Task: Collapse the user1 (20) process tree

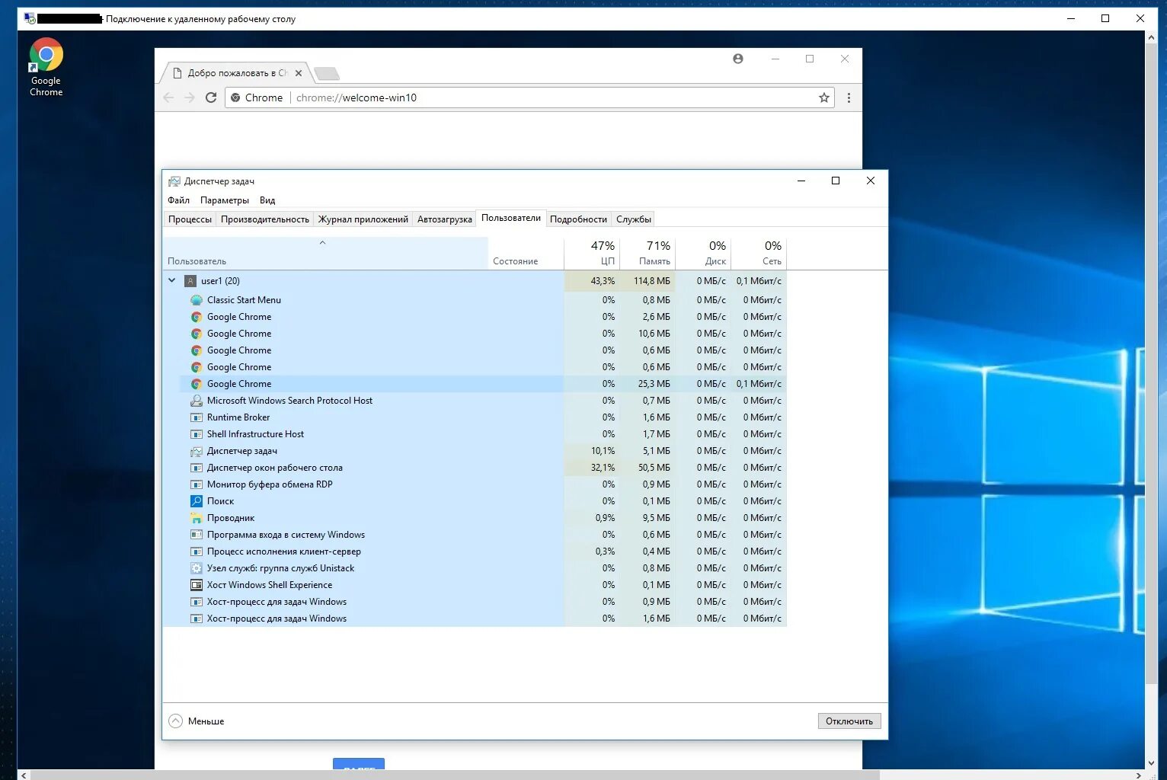Action: (x=172, y=280)
